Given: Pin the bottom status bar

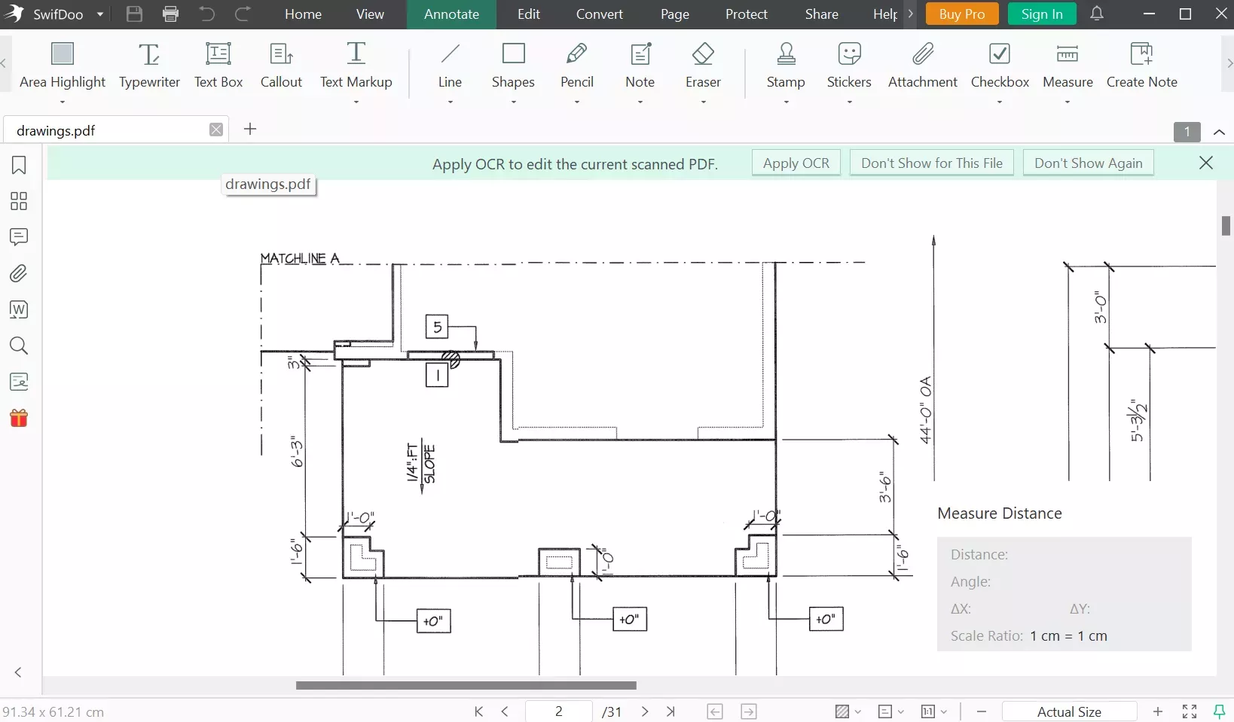Looking at the screenshot, I should [x=1219, y=711].
